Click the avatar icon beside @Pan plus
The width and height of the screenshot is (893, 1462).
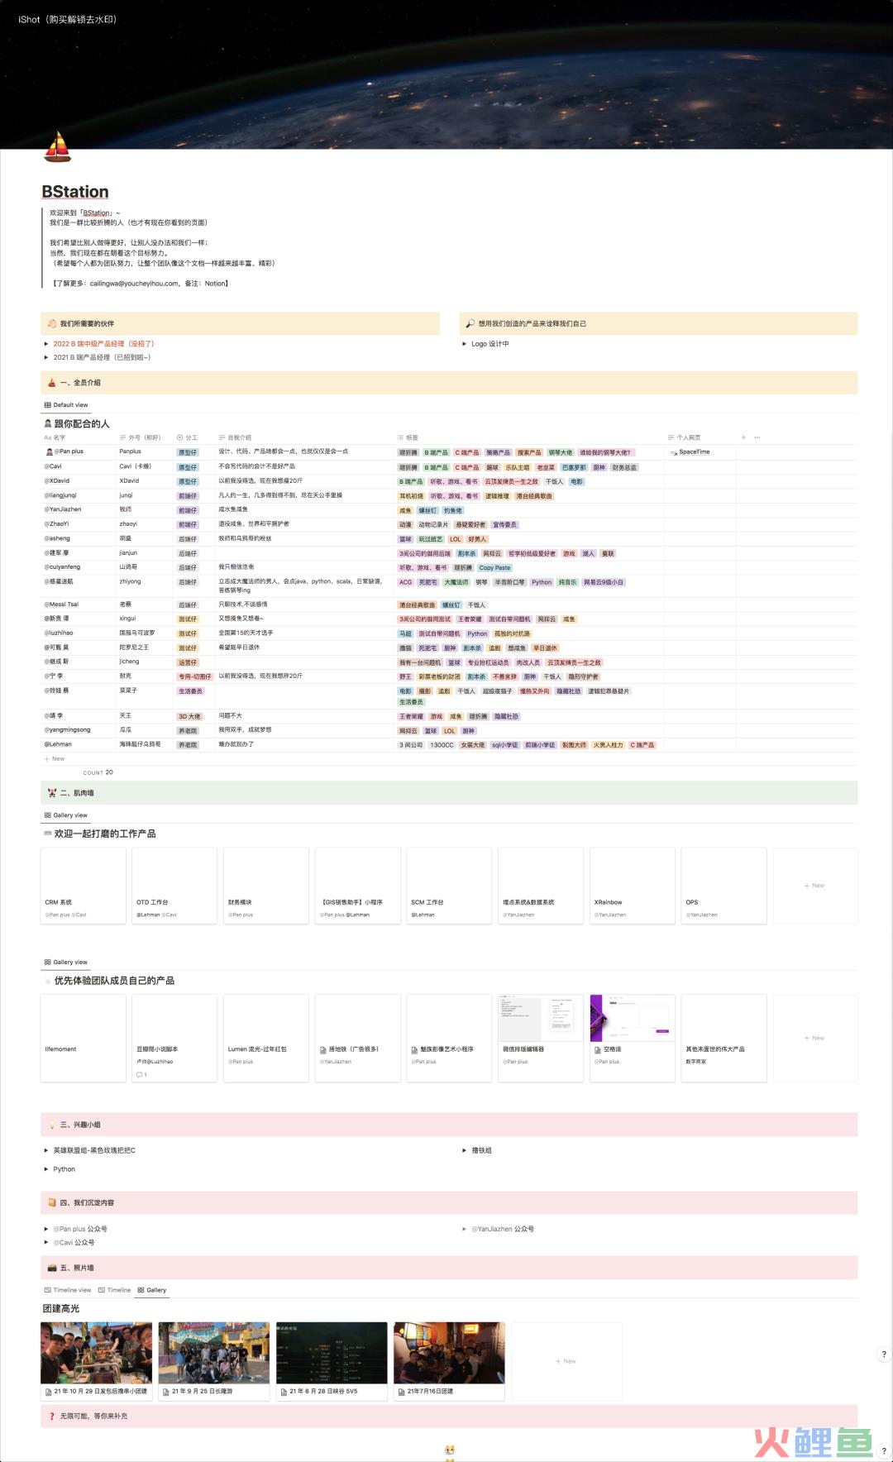click(49, 452)
